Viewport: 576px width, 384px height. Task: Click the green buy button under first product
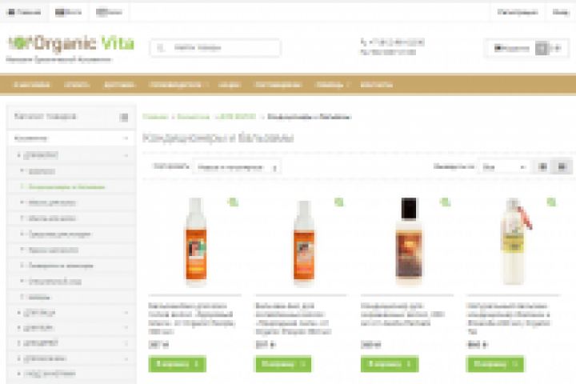coord(177,364)
